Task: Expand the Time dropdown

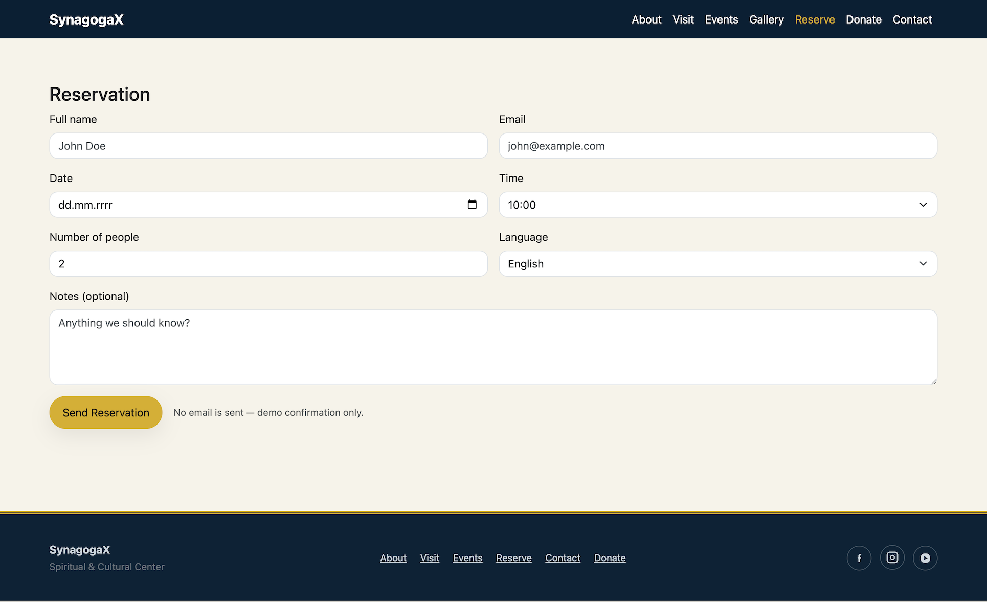Action: pos(717,205)
